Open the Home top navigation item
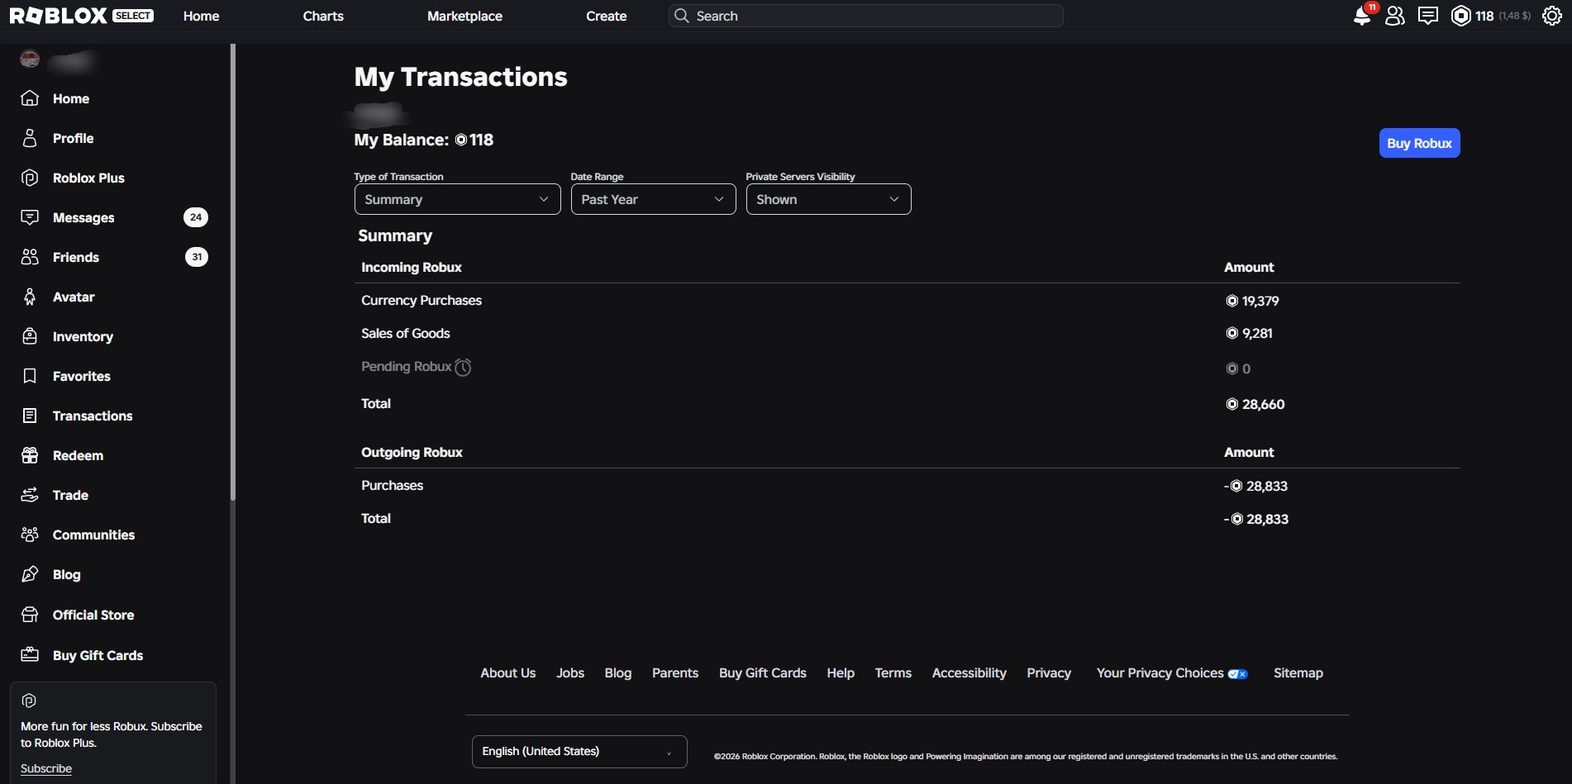1572x784 pixels. 201,16
